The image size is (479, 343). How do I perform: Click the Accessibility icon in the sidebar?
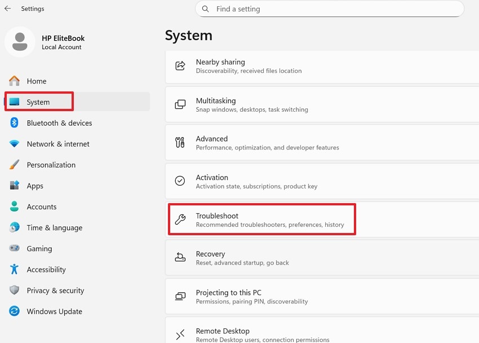pyautogui.click(x=14, y=269)
